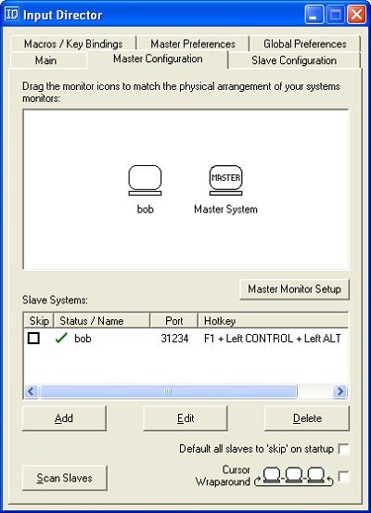
Task: Switch to the Main tab
Action: pos(46,60)
